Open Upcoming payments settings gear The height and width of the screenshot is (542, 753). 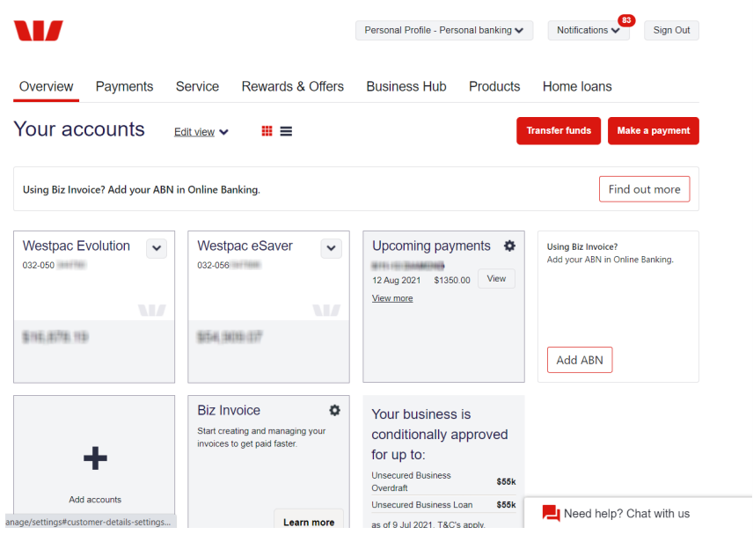(509, 246)
